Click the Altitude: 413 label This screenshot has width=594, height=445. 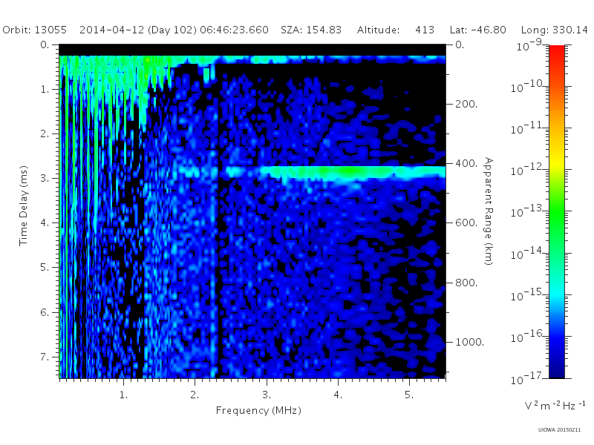click(x=396, y=30)
